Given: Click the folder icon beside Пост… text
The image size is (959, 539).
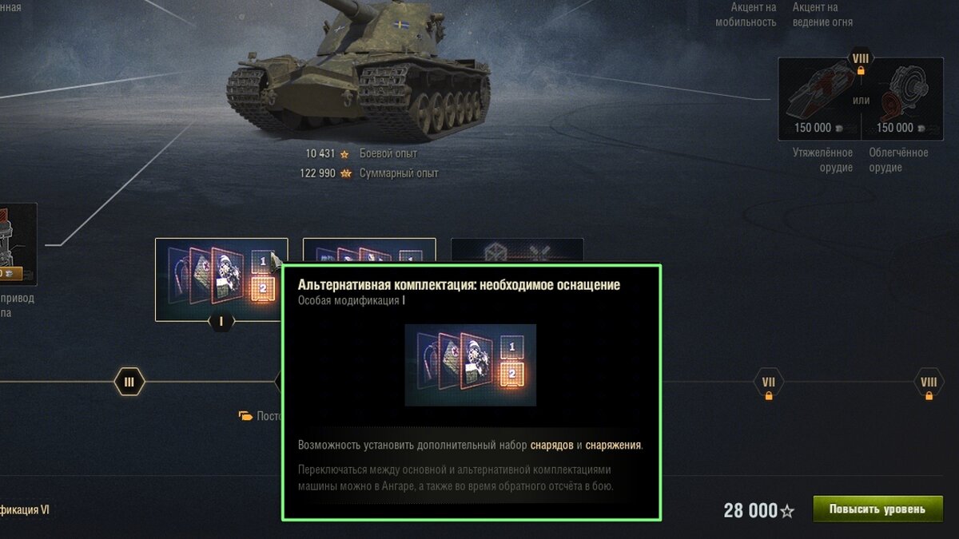Looking at the screenshot, I should tap(245, 416).
